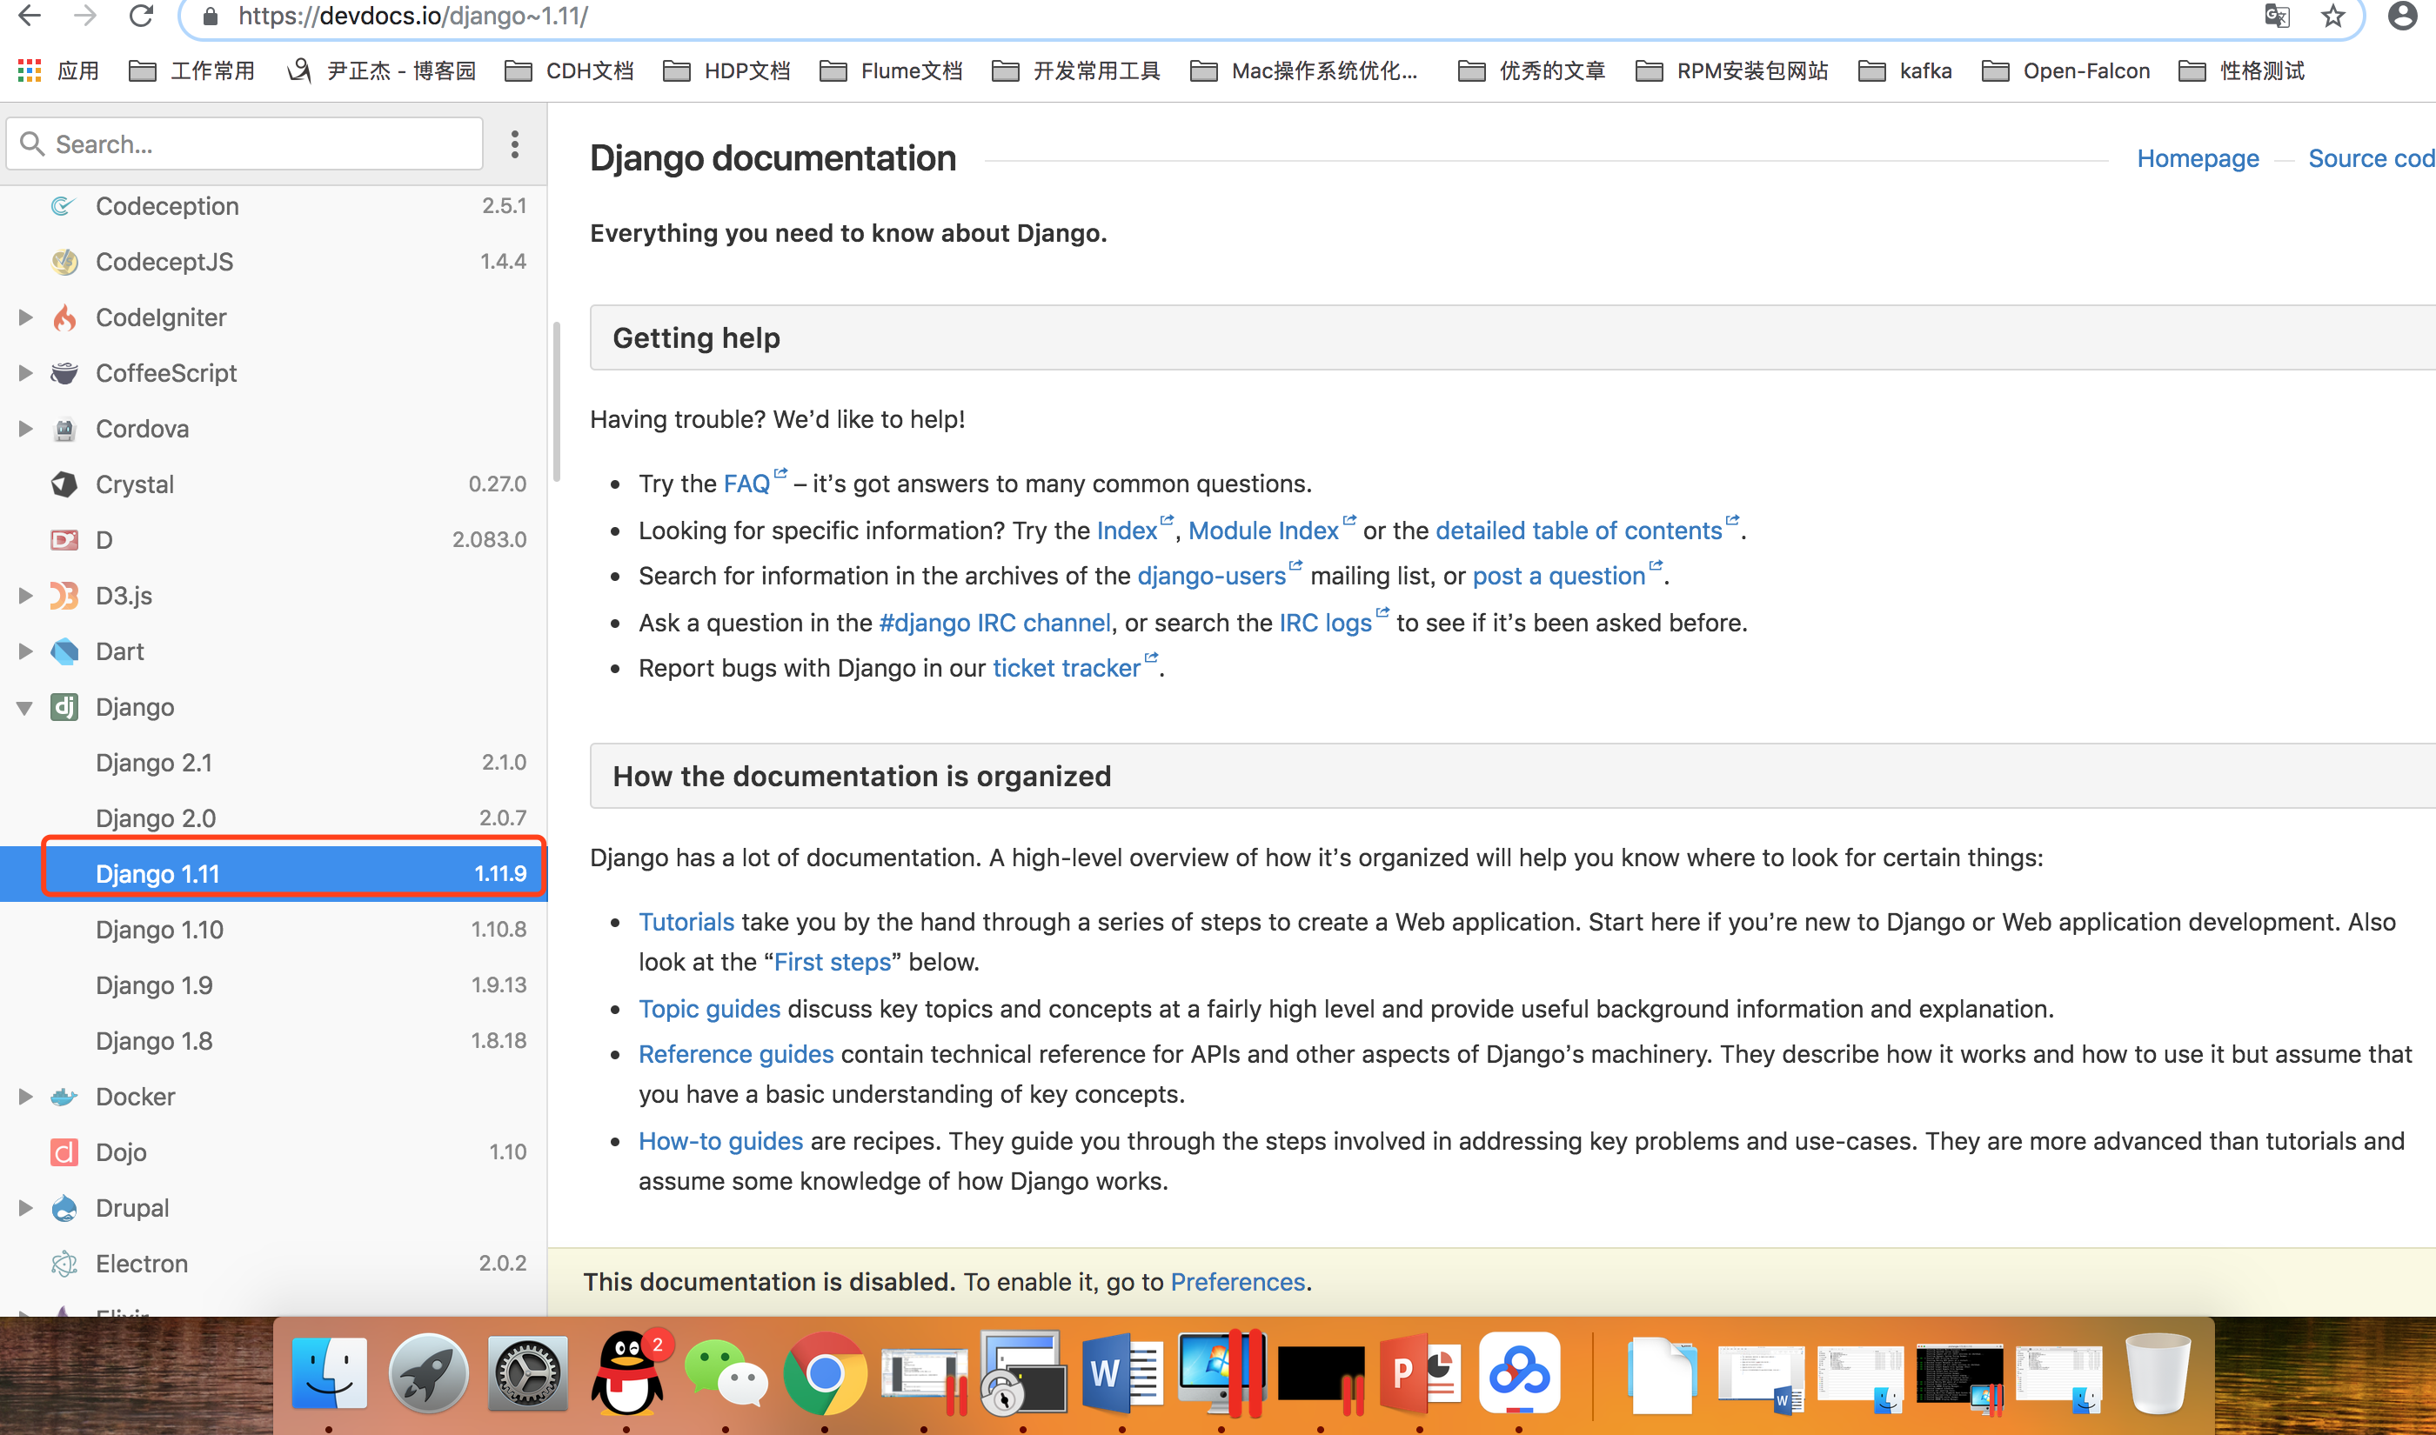The height and width of the screenshot is (1435, 2436).
Task: Open the Apps grid in bookmarks bar
Action: 29,70
